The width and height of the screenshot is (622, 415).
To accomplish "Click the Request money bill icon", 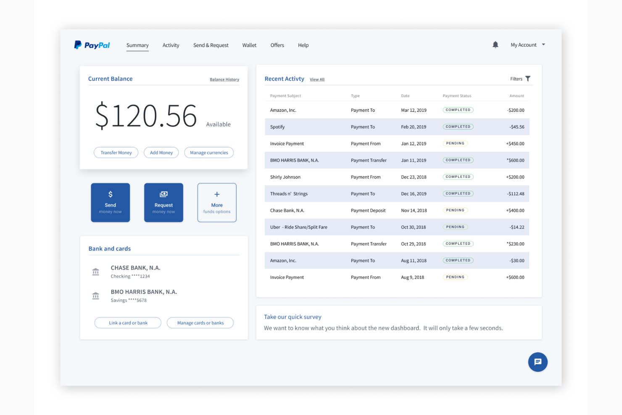I will tap(163, 194).
